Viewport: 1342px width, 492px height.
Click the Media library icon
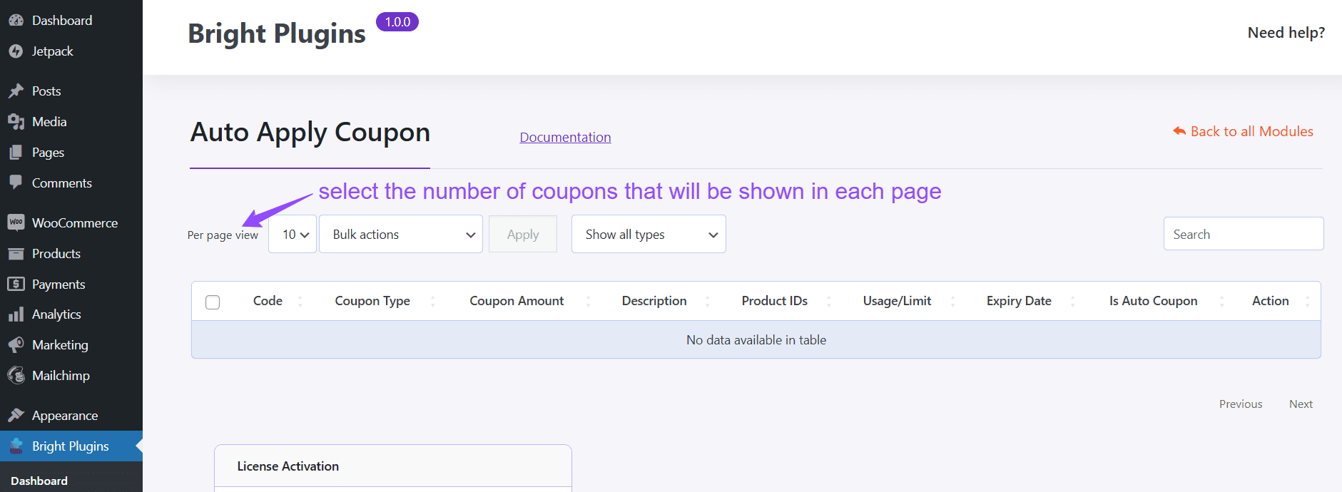16,122
